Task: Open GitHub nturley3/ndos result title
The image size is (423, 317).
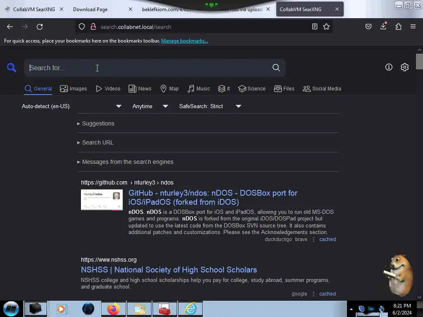Action: (213, 197)
